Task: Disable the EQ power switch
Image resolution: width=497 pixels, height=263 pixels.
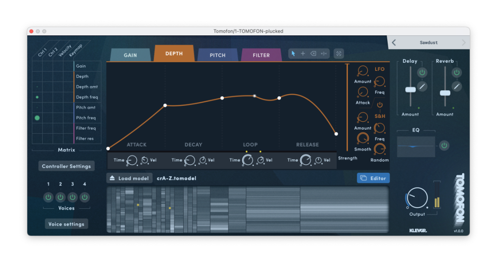Action: pyautogui.click(x=444, y=146)
